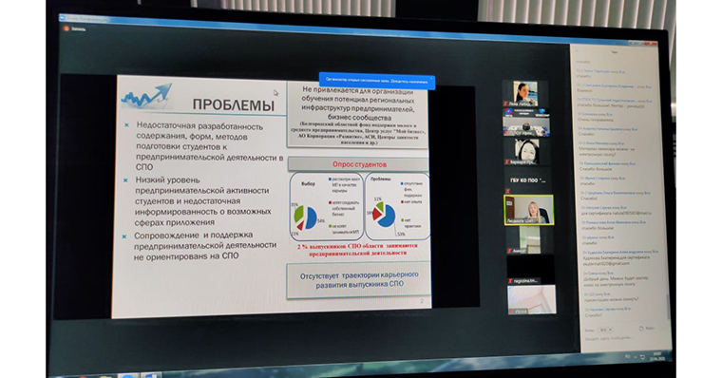The width and height of the screenshot is (722, 378).
Task: Select the highlighted active speaker video thumbnail
Action: [x=528, y=210]
